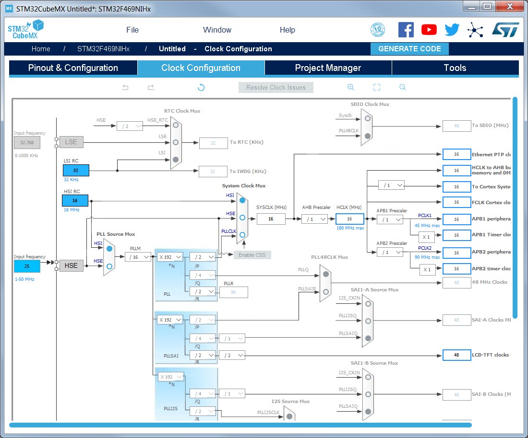Click the horizontal scrollbar of clock diagram
528x438 pixels.
tap(240, 425)
